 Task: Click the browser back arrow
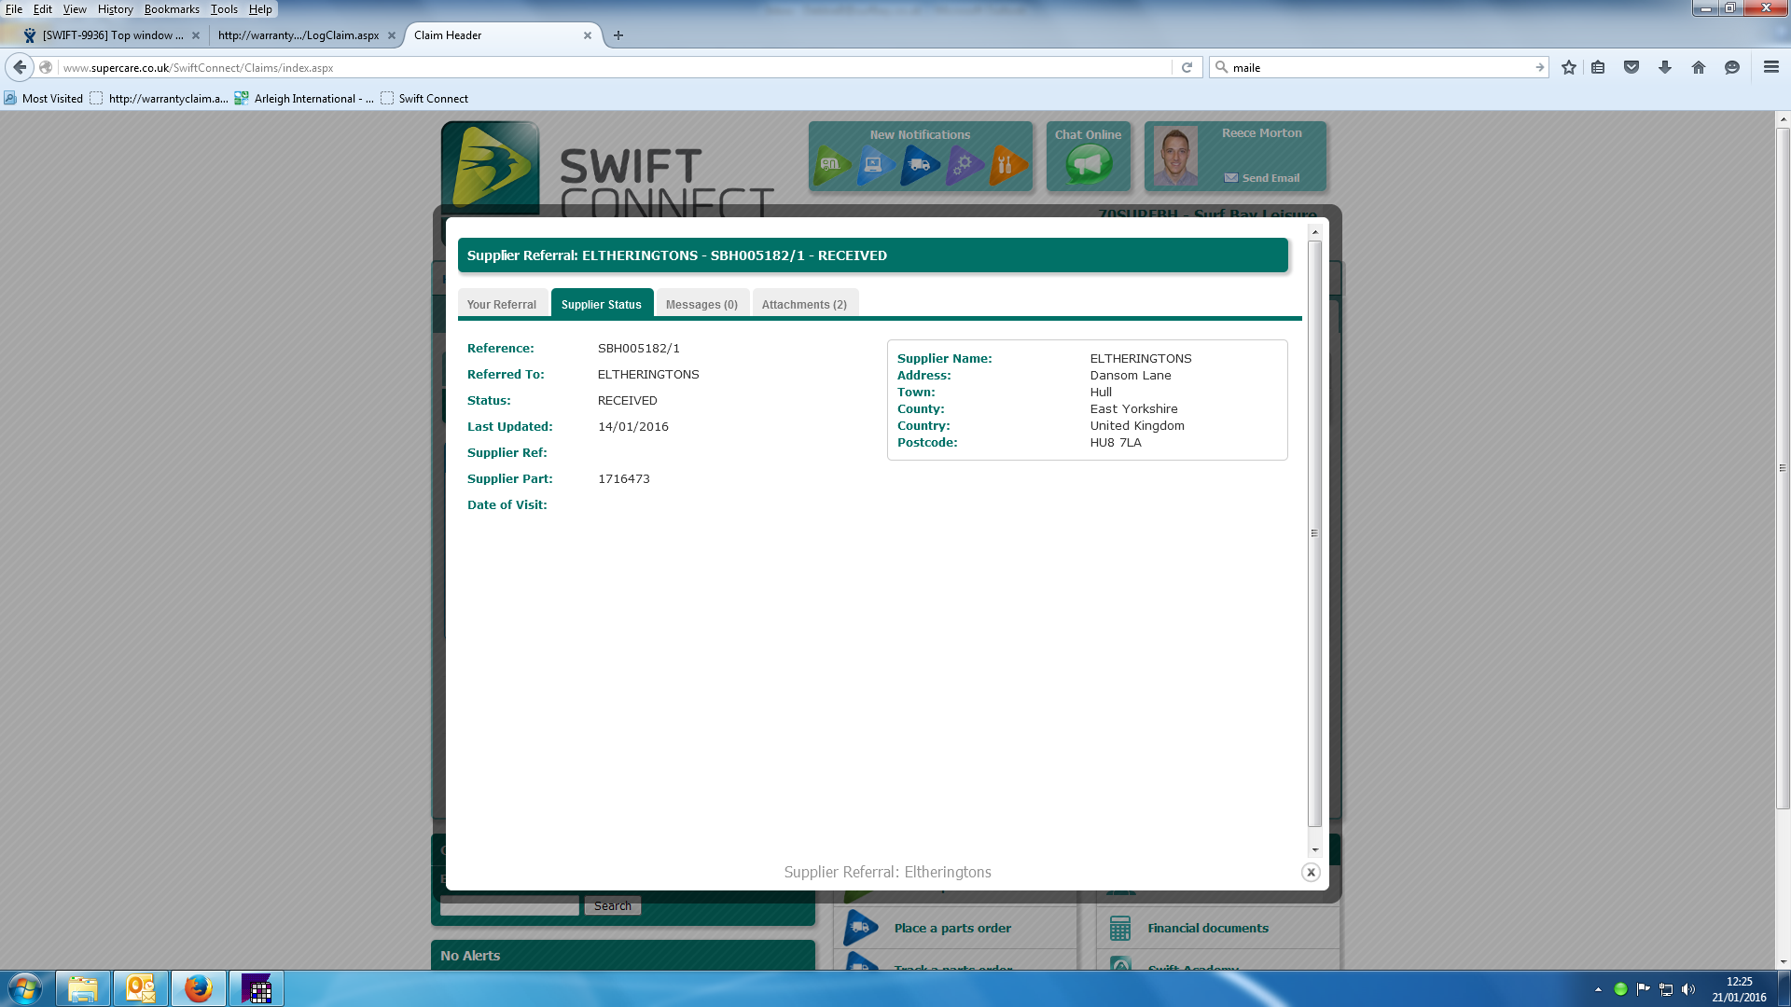pos(20,67)
